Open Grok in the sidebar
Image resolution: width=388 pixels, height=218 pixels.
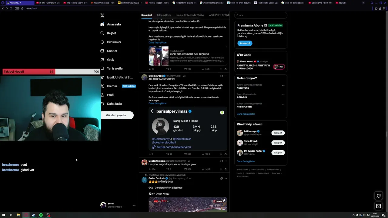(x=107, y=60)
